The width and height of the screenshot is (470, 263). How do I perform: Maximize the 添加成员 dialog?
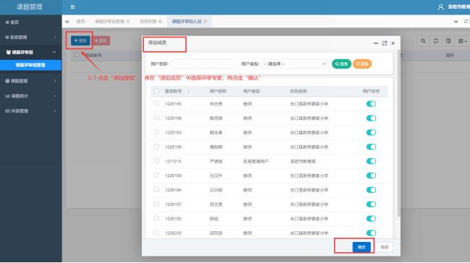pyautogui.click(x=385, y=43)
